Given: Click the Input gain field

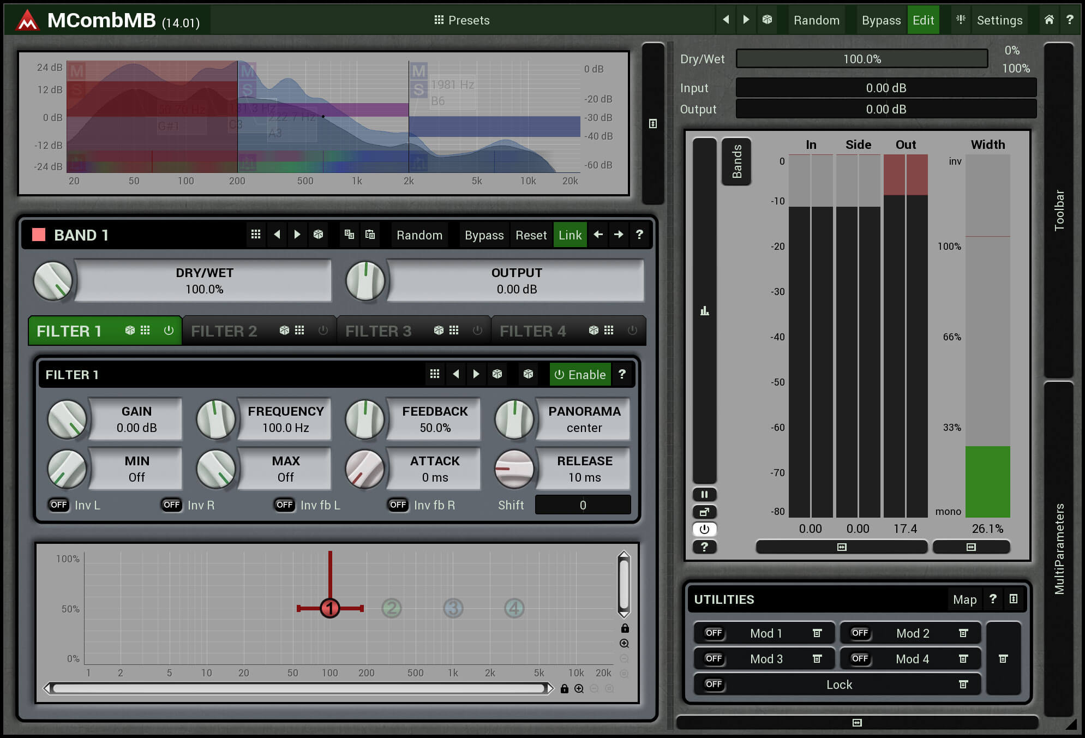Looking at the screenshot, I should pos(886,88).
